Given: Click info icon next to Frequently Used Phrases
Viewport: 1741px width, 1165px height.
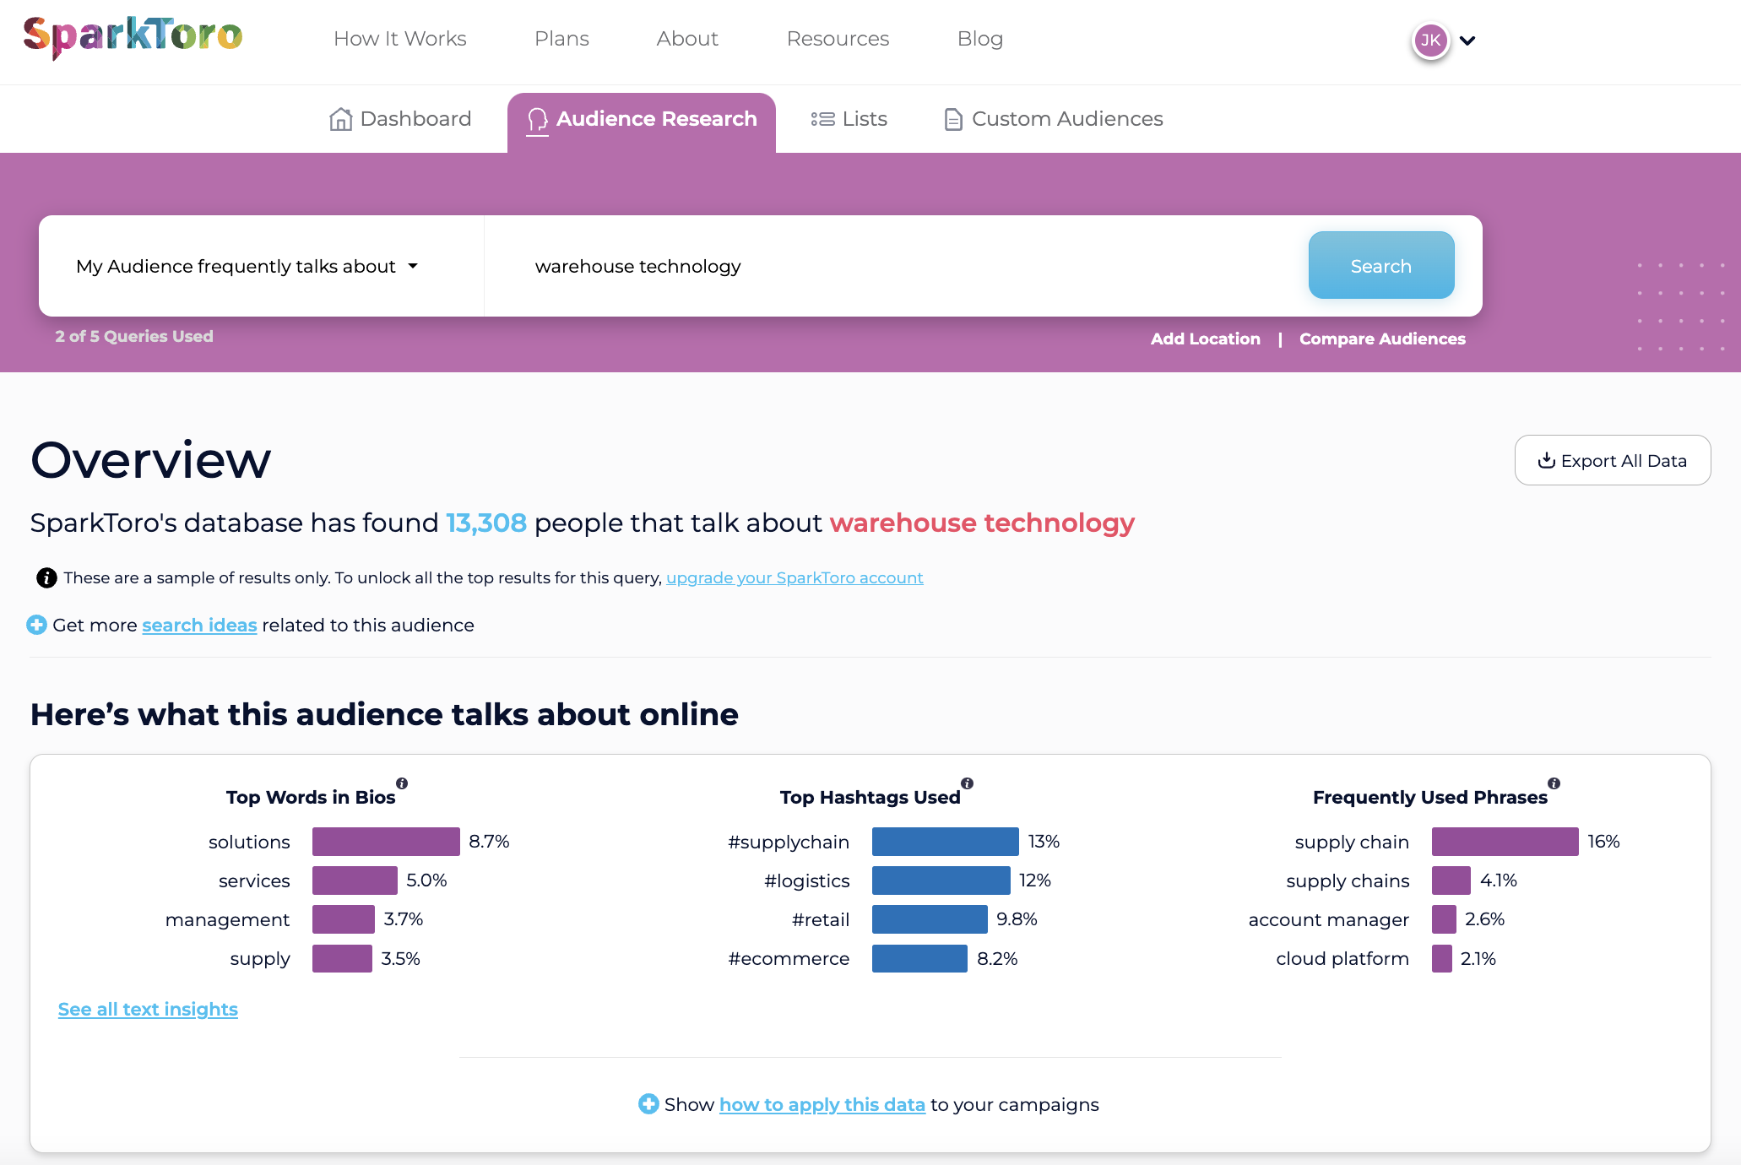Looking at the screenshot, I should click(1554, 783).
